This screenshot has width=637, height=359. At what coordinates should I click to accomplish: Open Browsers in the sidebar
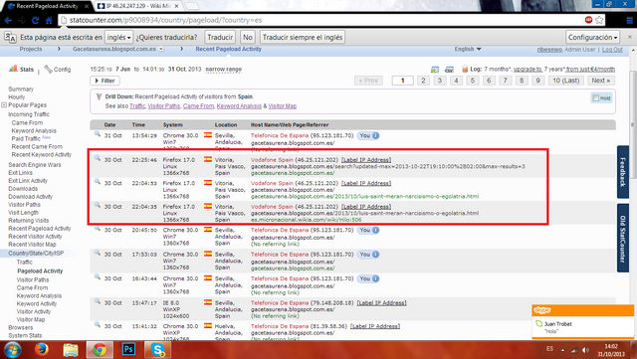tap(20, 327)
